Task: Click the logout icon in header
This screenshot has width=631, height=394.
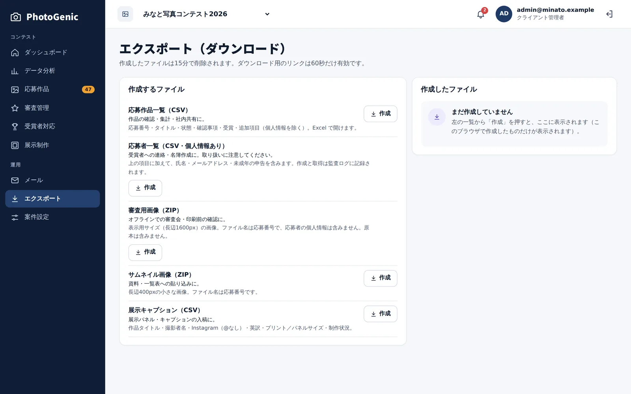Action: 609,14
